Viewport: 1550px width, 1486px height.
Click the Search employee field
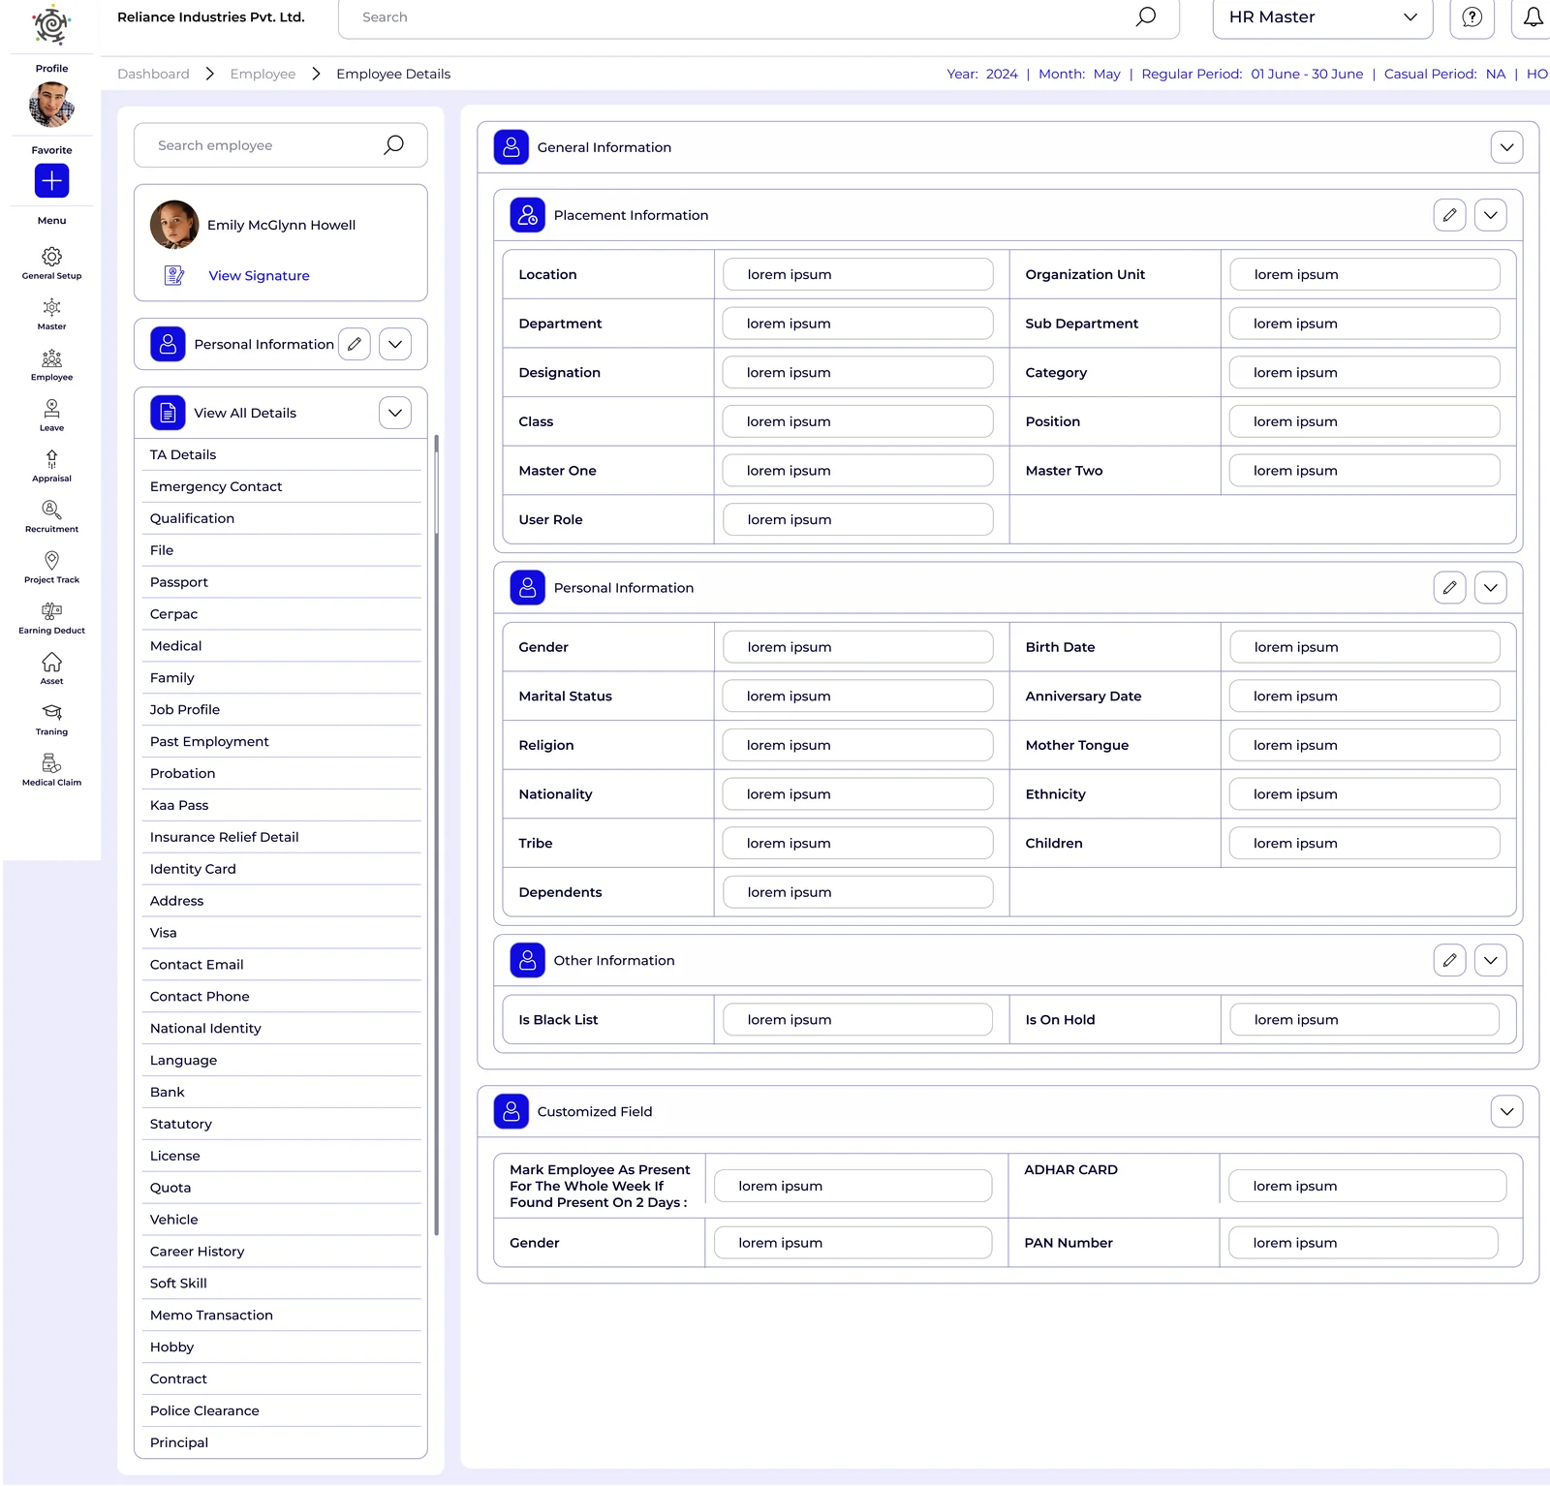[281, 145]
